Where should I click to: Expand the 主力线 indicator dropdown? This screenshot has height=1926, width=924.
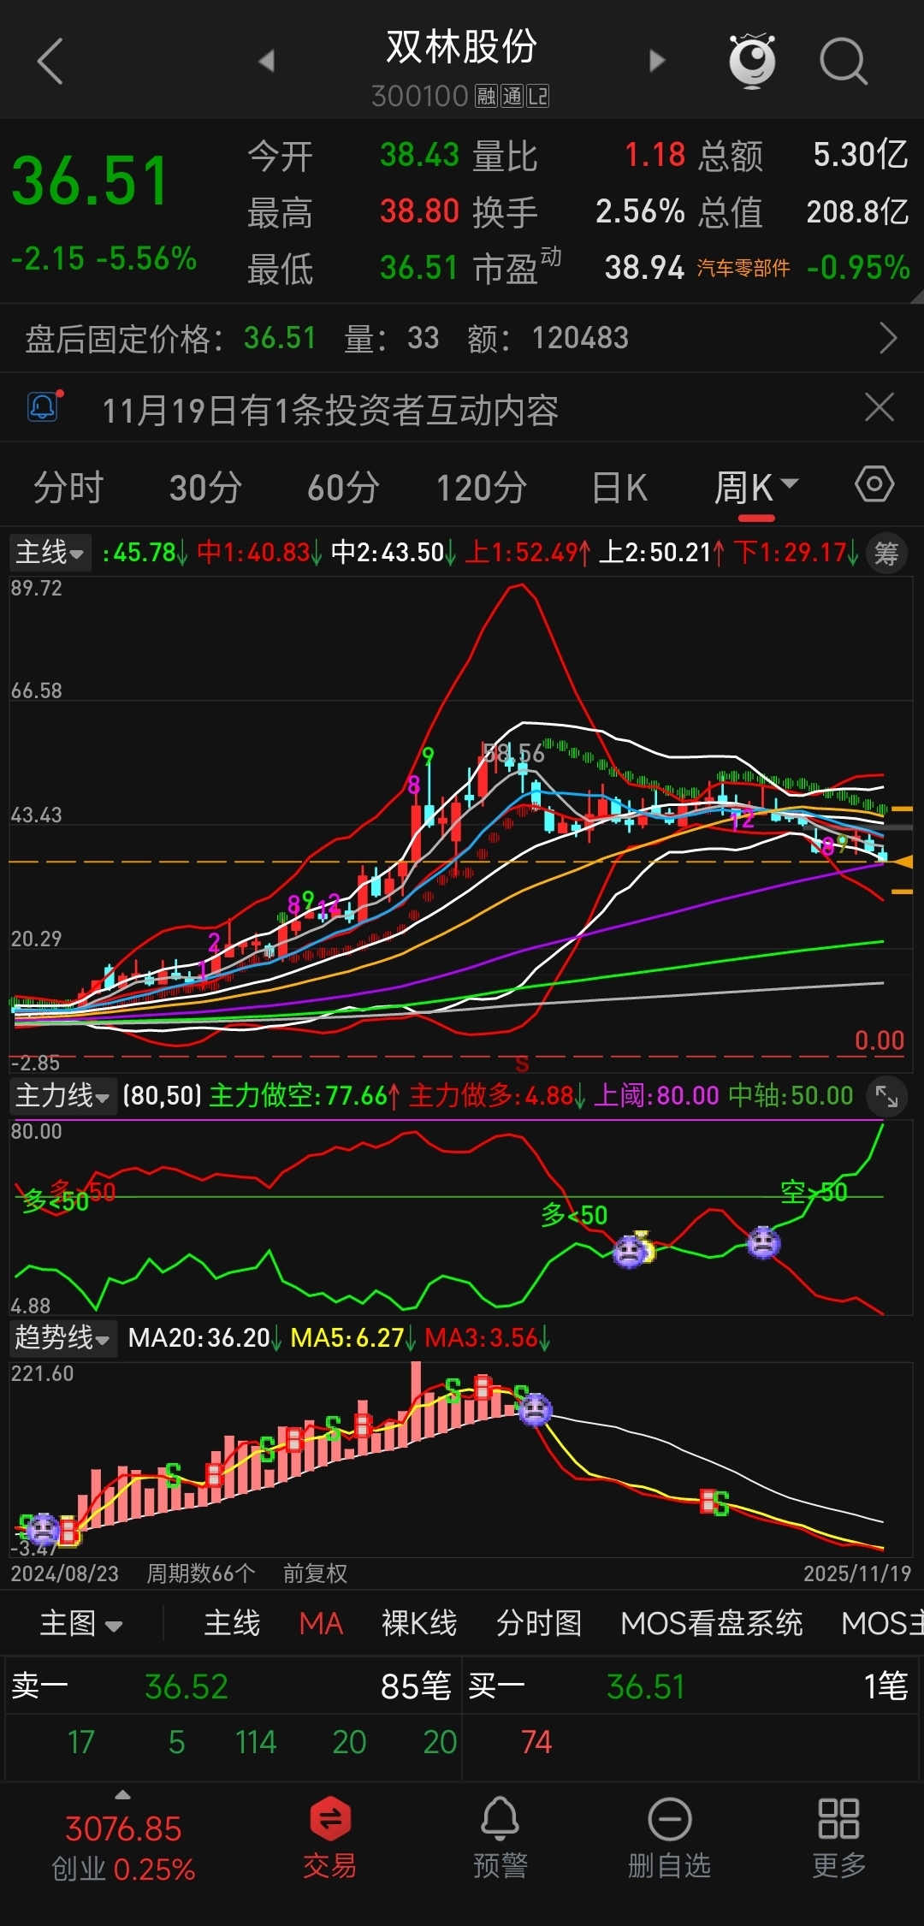click(x=63, y=1096)
